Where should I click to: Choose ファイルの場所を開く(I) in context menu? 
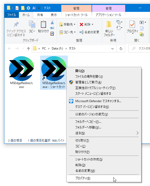pos(104,77)
